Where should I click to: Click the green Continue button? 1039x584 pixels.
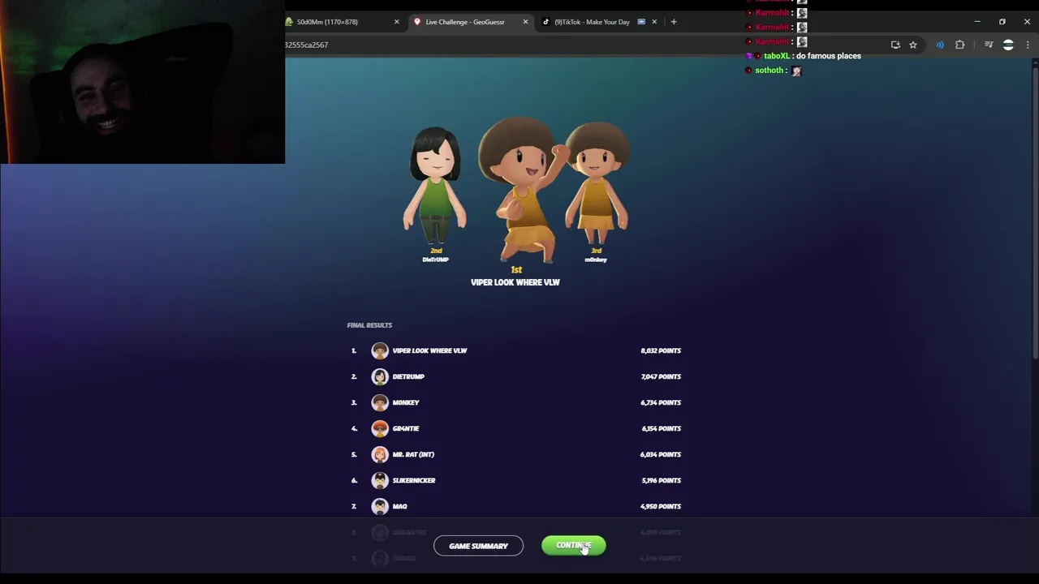573,546
